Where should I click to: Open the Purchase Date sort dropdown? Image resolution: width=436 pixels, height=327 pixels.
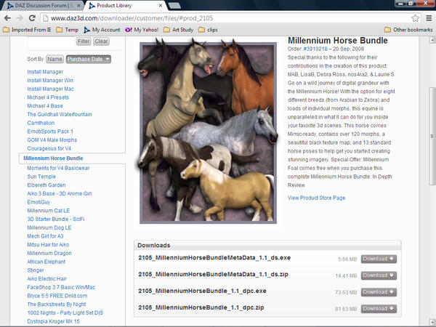[89, 59]
